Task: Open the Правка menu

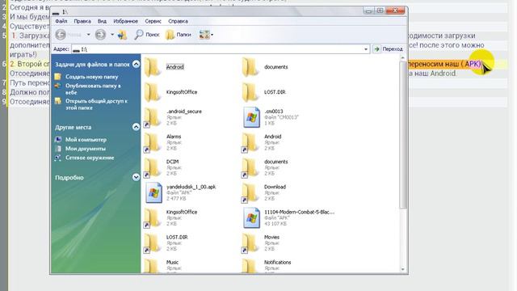Action: click(82, 21)
